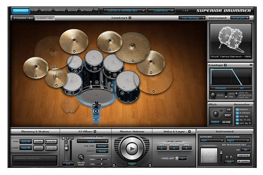
Task: Click the snare drum arrow marker
Action: (70, 93)
